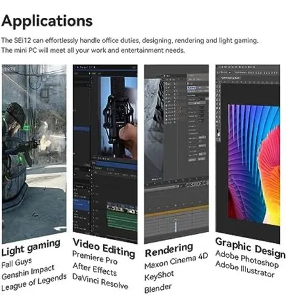Select the sentence starting "The mini PC will meet"

[93, 50]
